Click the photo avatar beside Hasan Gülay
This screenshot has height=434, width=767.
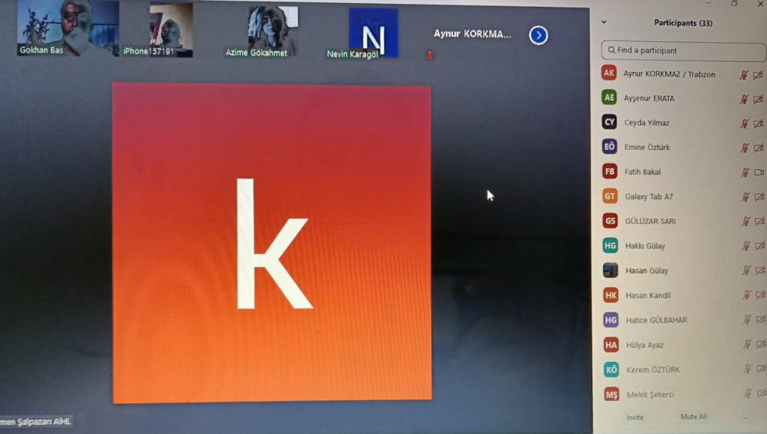610,270
